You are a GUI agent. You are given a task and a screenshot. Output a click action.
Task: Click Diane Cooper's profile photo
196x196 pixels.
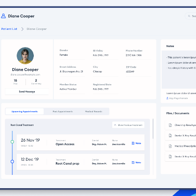coord(25,56)
